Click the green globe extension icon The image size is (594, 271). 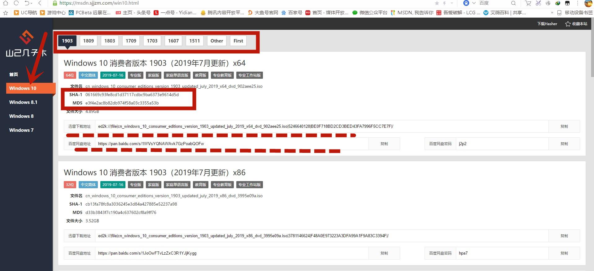click(558, 3)
